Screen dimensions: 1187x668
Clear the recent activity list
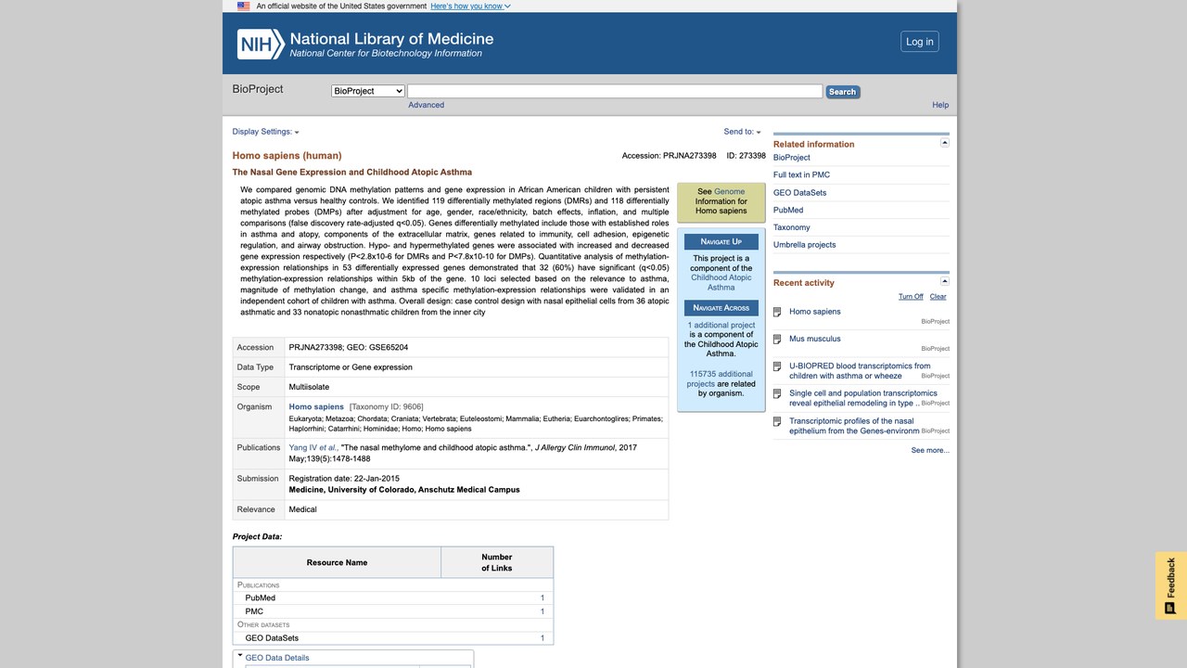click(938, 297)
